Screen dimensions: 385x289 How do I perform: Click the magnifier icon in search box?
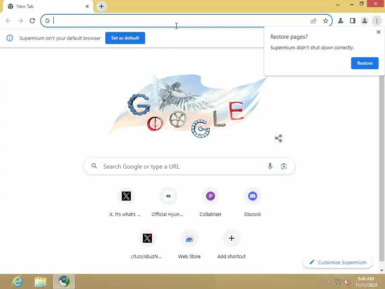tap(94, 166)
